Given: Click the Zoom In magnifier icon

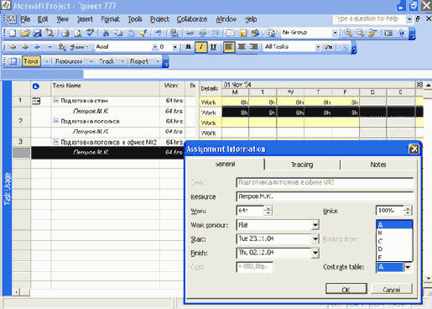Looking at the screenshot, I should [x=348, y=33].
